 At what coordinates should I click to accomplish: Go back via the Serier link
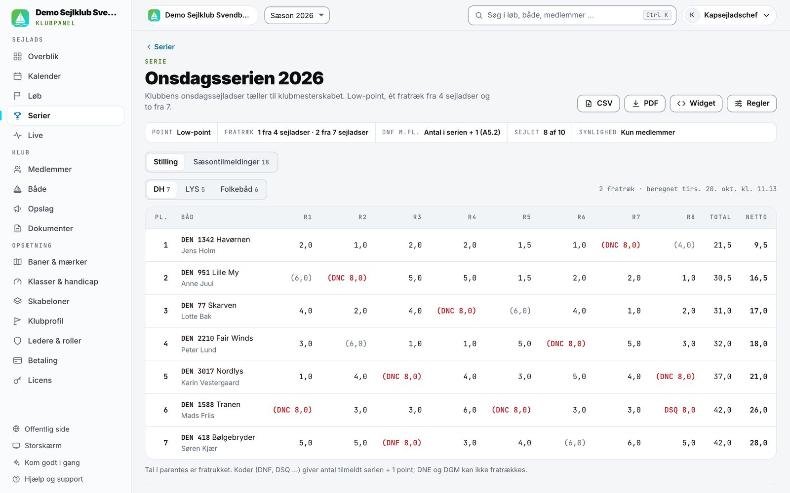click(x=160, y=47)
